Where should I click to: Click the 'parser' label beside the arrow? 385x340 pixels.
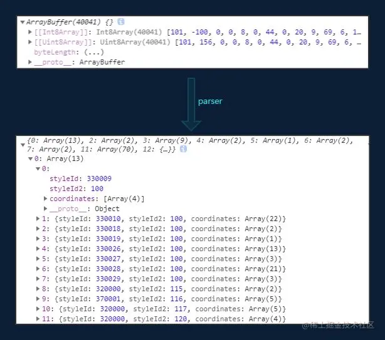[210, 101]
